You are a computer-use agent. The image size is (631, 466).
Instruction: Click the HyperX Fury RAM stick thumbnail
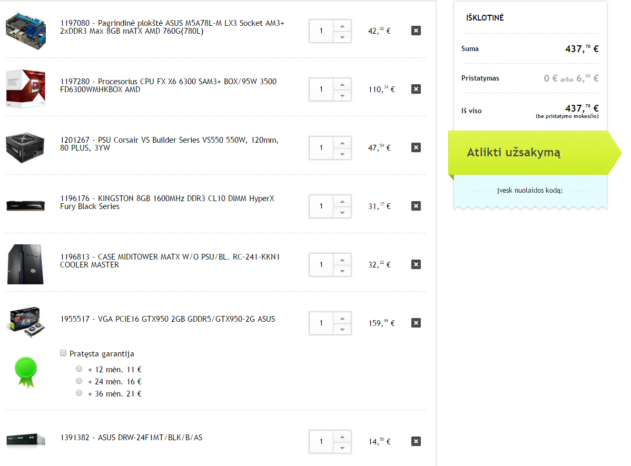25,206
